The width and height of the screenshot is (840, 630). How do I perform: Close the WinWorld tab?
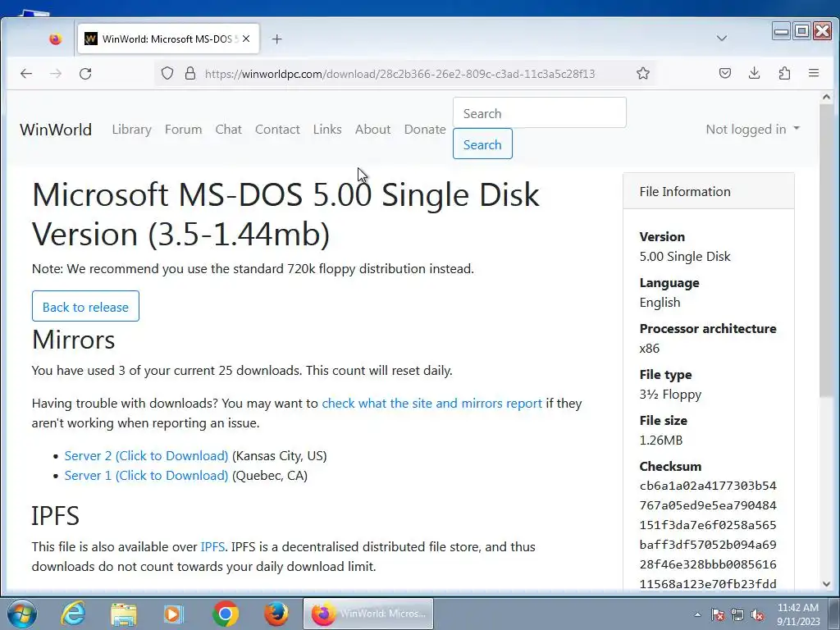point(246,39)
